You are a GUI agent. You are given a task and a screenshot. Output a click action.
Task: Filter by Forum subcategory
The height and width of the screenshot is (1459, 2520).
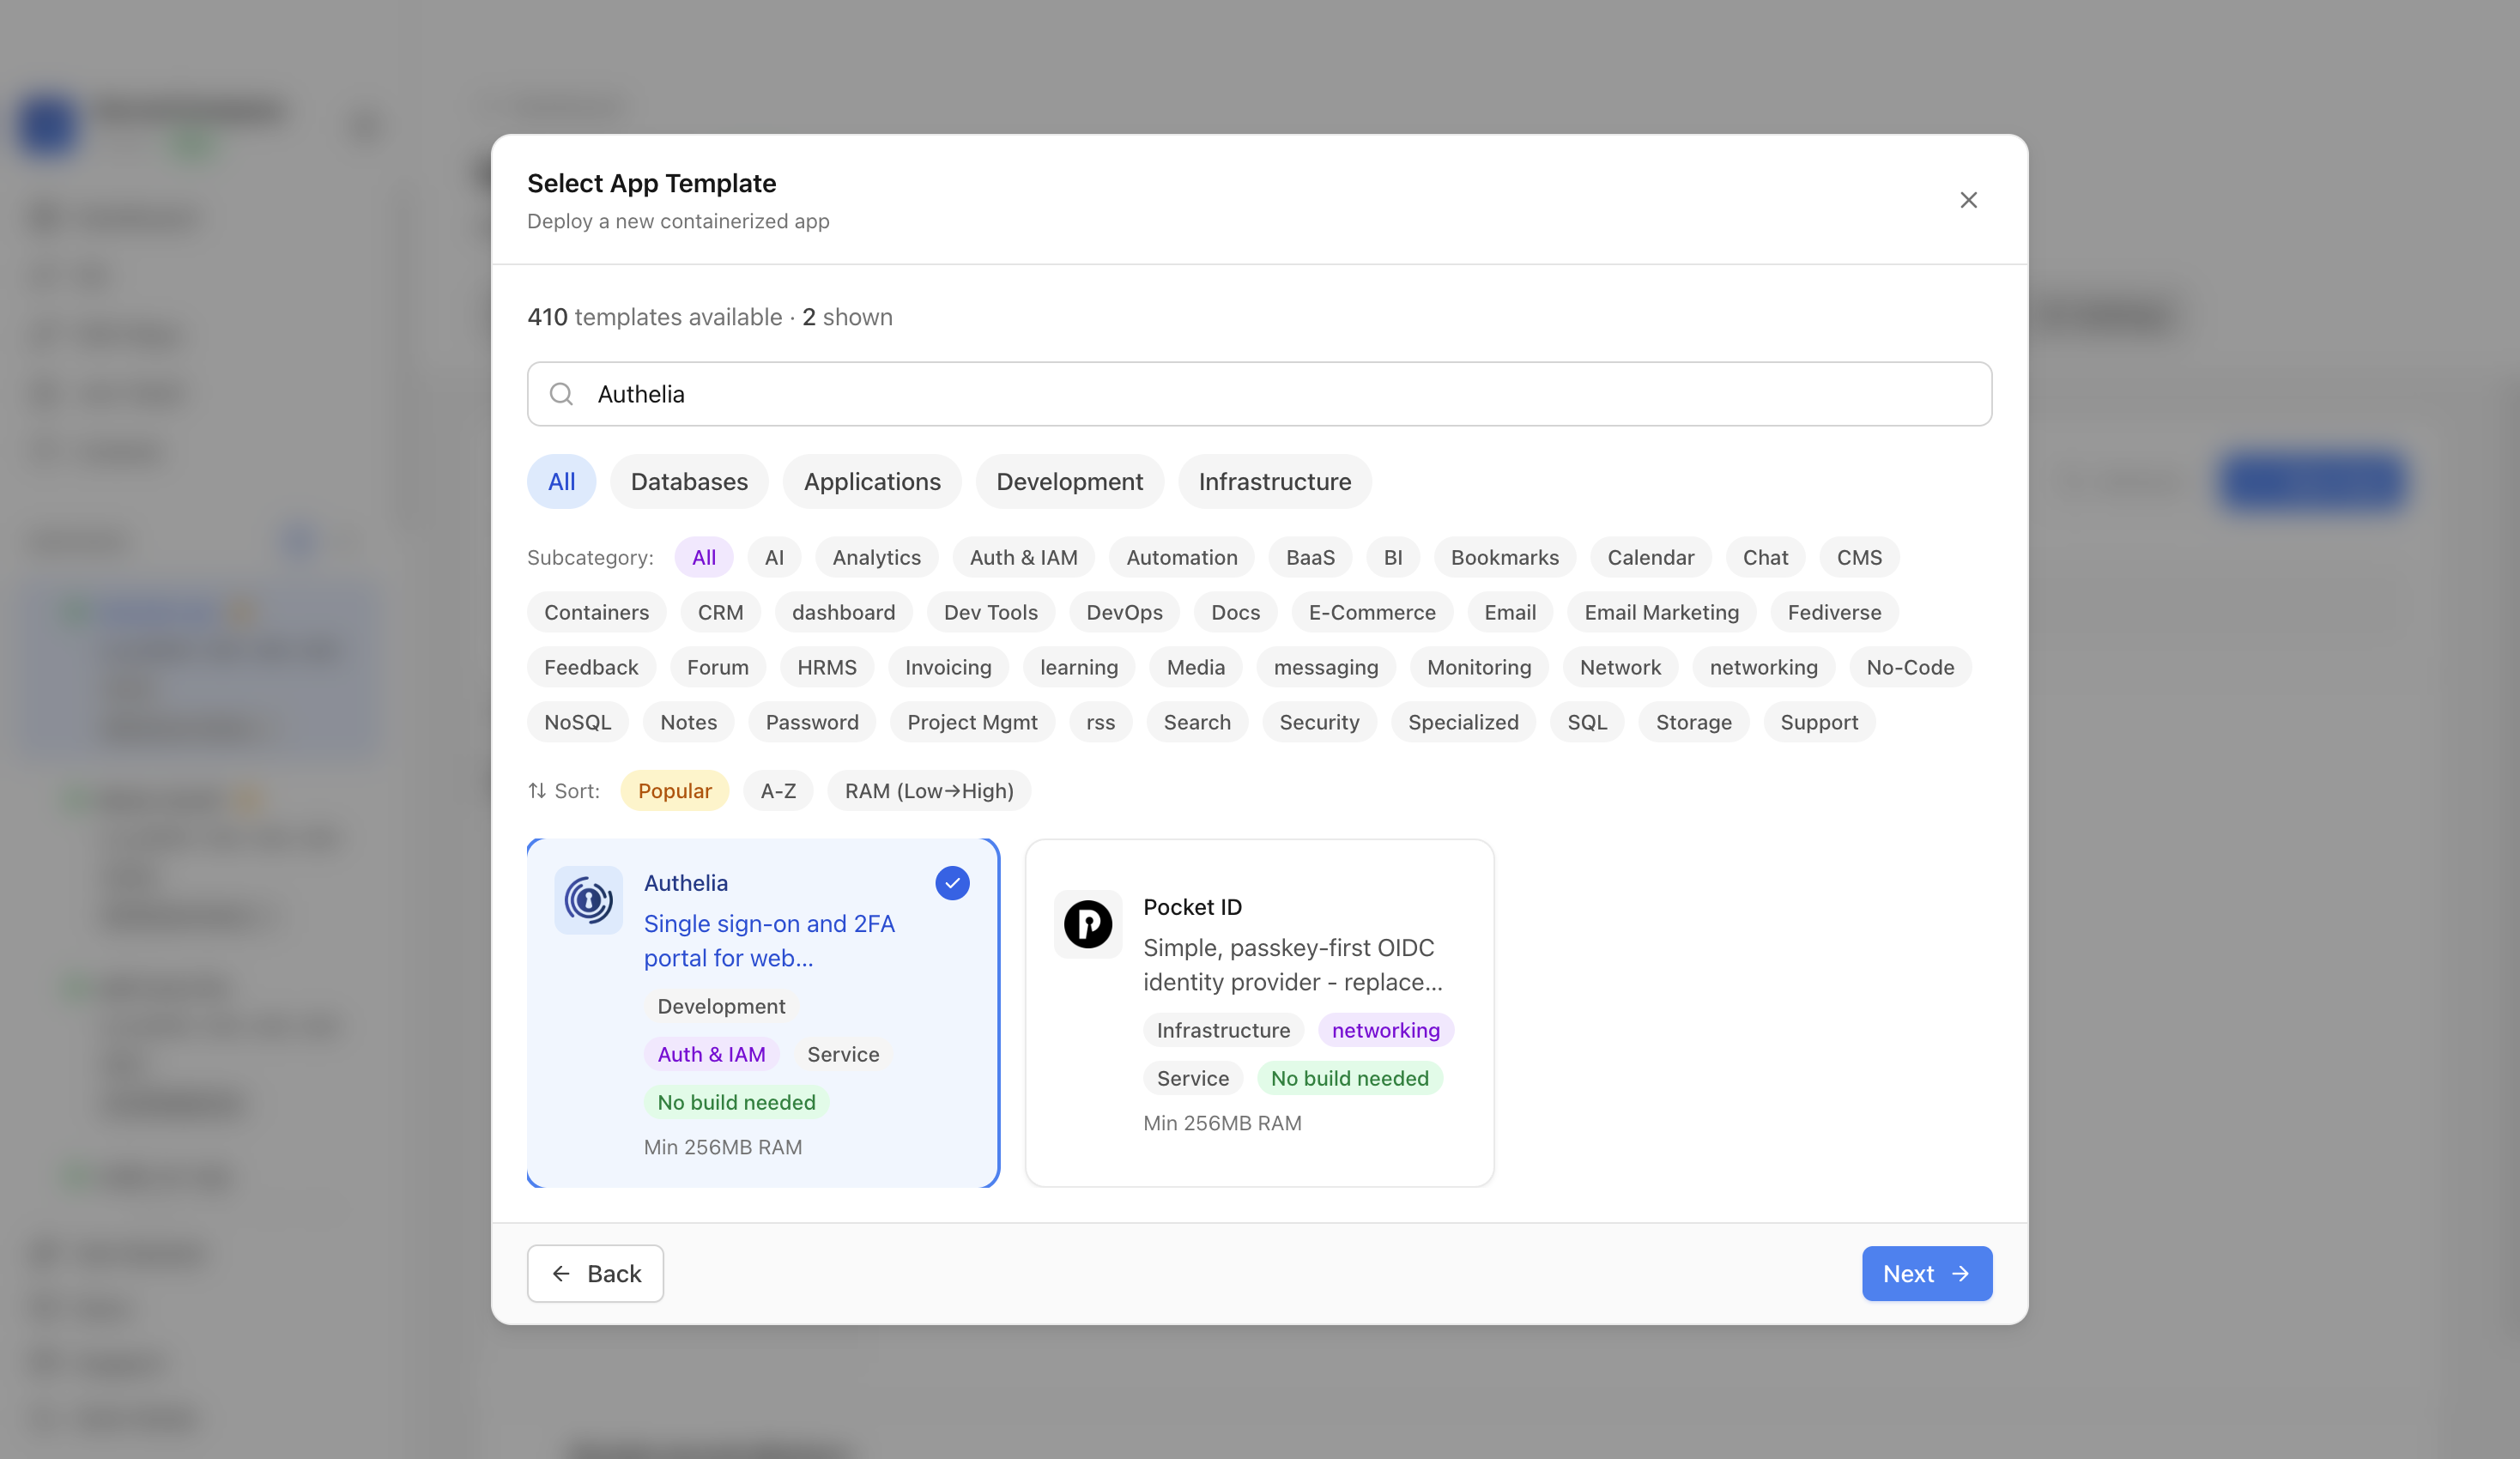click(717, 667)
